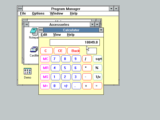Image resolution: width=160 pixels, height=120 pixels.
Task: Open Program Manager's control-menu box
Action: [x=20, y=9]
